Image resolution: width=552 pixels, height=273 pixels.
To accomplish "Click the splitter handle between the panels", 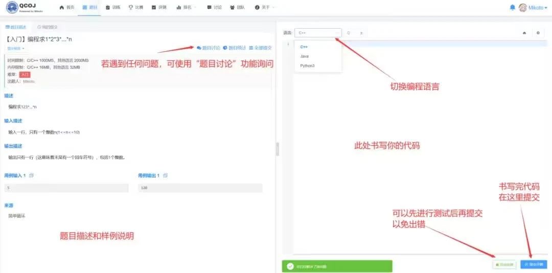I will click(278, 149).
